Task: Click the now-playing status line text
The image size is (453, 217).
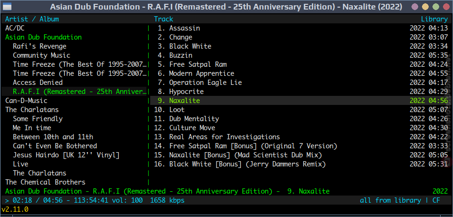Action: point(167,191)
